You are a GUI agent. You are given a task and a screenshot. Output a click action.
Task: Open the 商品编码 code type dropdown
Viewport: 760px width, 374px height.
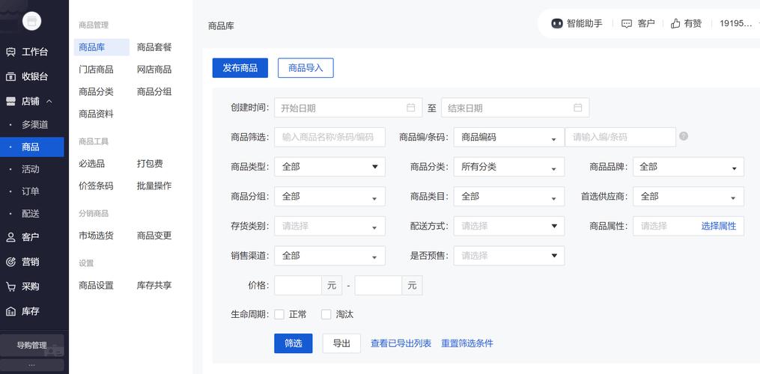(x=509, y=137)
